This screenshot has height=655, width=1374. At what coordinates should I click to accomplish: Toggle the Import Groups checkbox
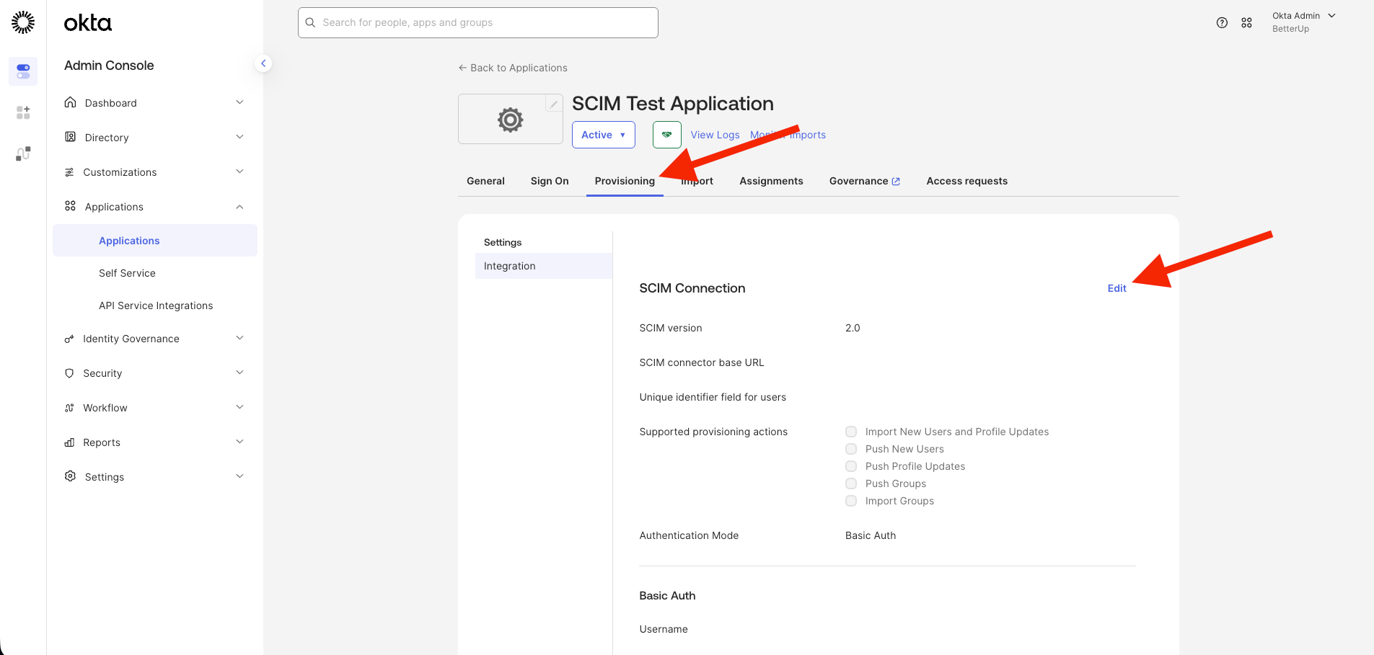coord(851,501)
